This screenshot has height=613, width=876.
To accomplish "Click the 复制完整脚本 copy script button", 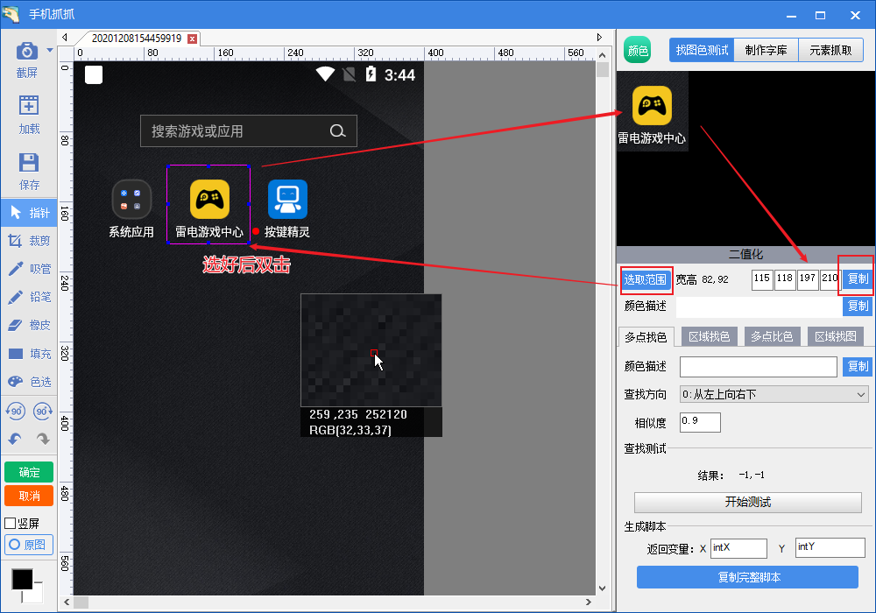I will point(747,577).
